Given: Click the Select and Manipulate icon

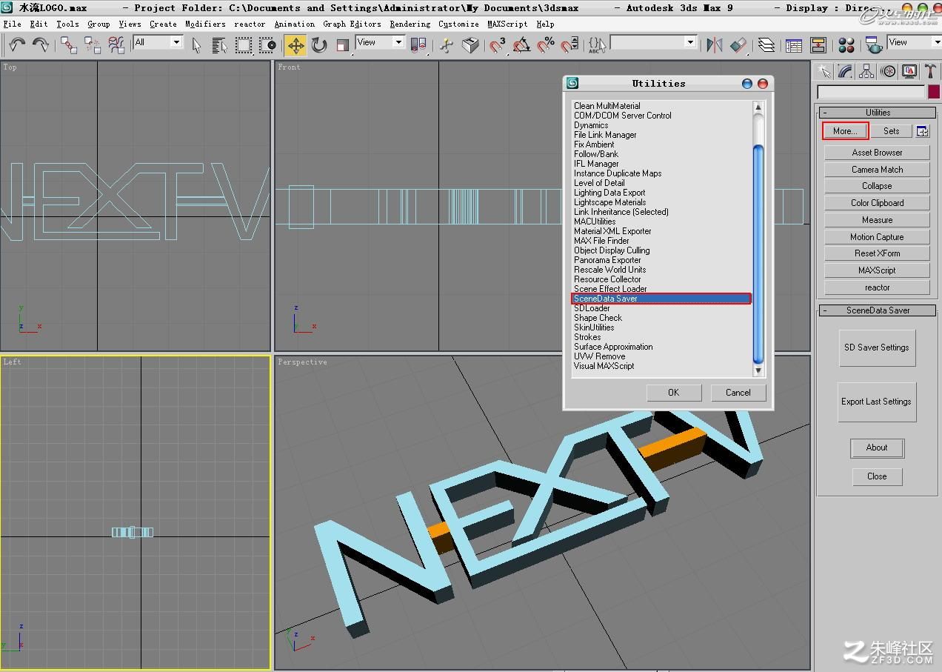Looking at the screenshot, I should click(446, 45).
